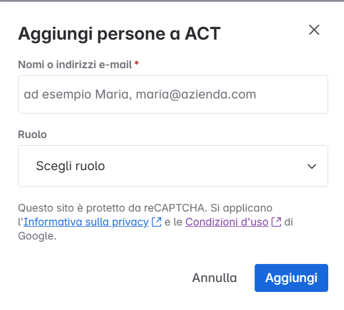The width and height of the screenshot is (344, 310).
Task: Confirm with the blue Aggiungi button
Action: pyautogui.click(x=291, y=278)
